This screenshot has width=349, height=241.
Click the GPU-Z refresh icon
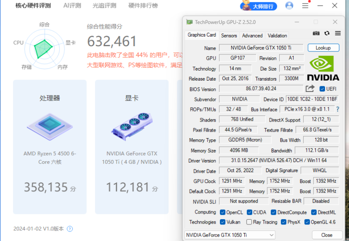tap(327, 34)
